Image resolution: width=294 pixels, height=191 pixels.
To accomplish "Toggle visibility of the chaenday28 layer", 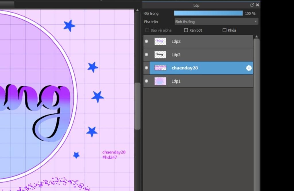I will (x=146, y=68).
